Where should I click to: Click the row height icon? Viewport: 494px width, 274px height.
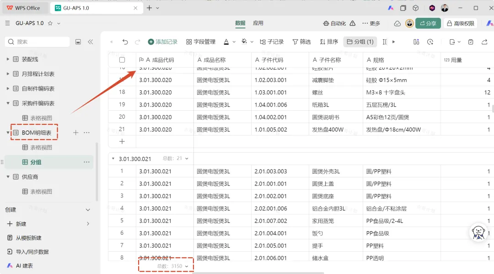click(x=385, y=42)
